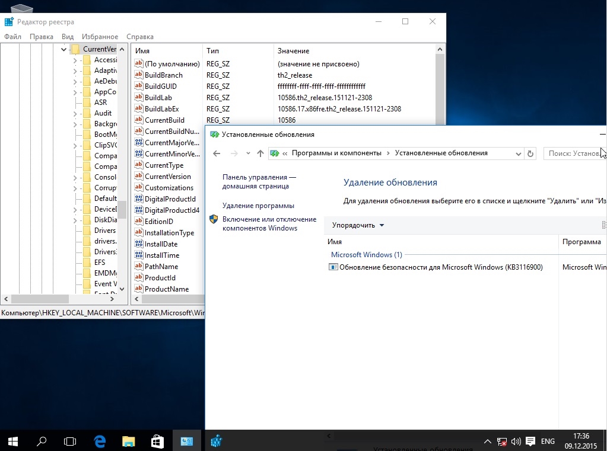This screenshot has height=451, width=607.
Task: Open File Explorer from taskbar
Action: coord(129,441)
